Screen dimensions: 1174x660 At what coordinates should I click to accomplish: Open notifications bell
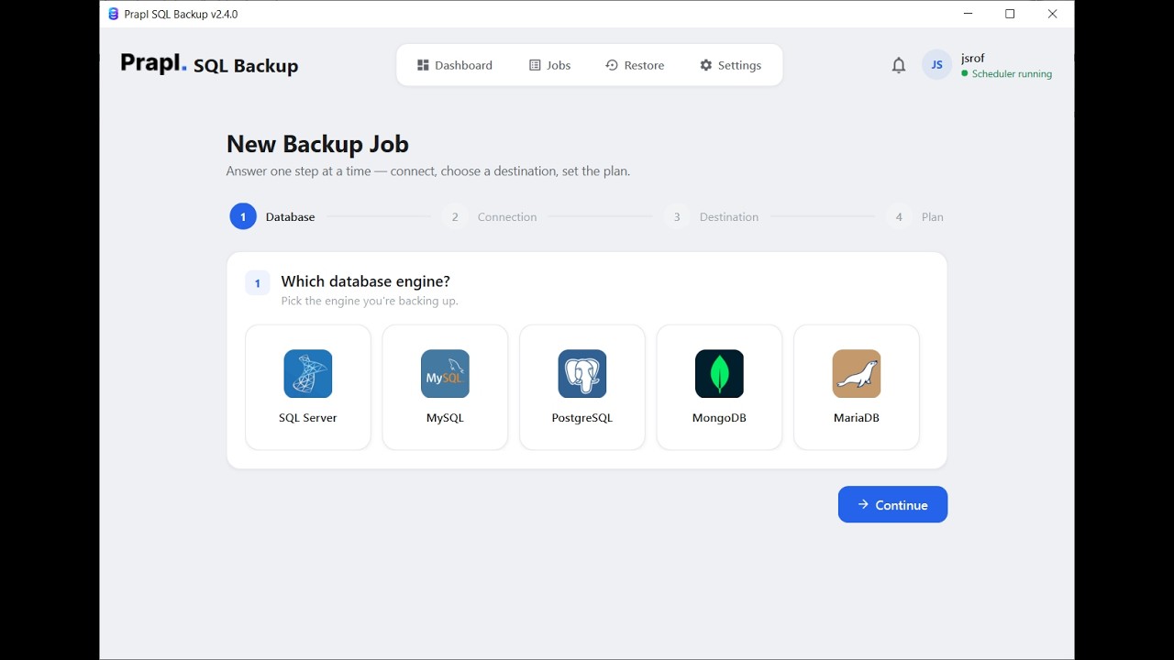(x=899, y=65)
